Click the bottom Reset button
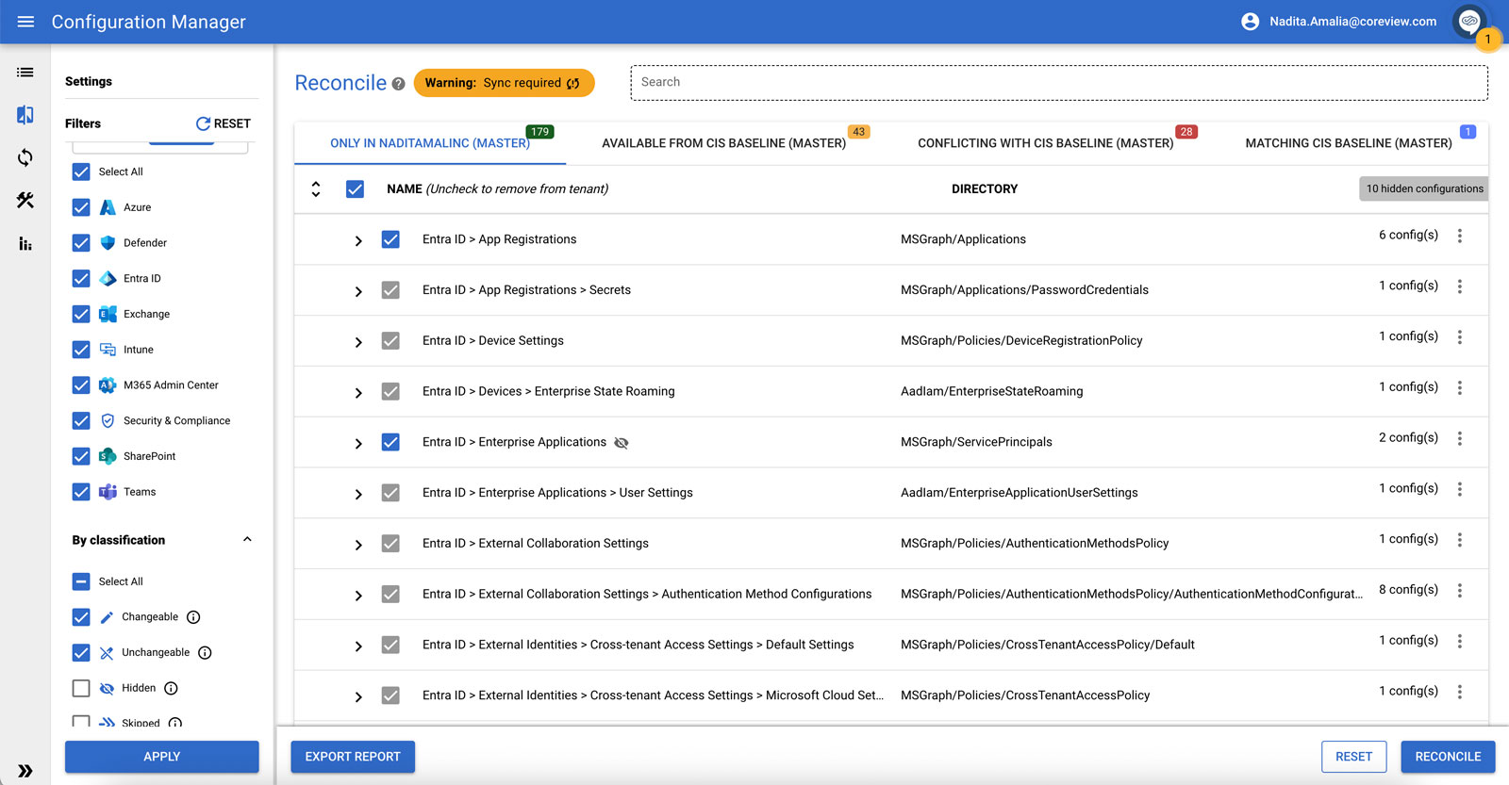This screenshot has height=785, width=1509. (1354, 757)
